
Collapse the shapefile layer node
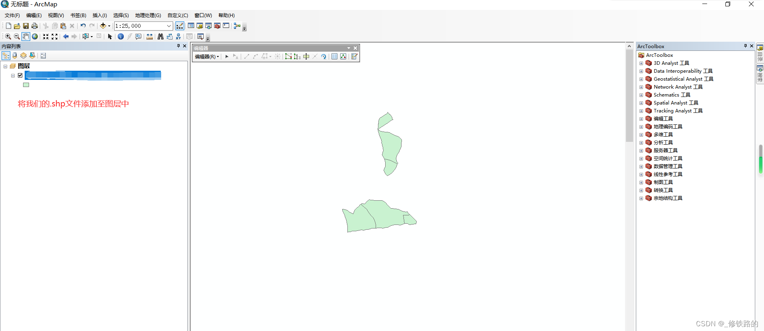(13, 75)
